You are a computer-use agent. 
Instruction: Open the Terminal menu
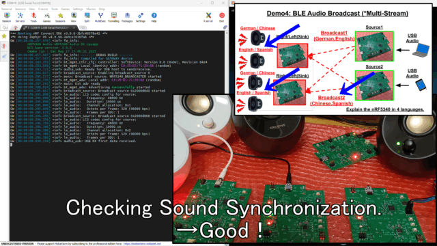click(x=6, y=9)
